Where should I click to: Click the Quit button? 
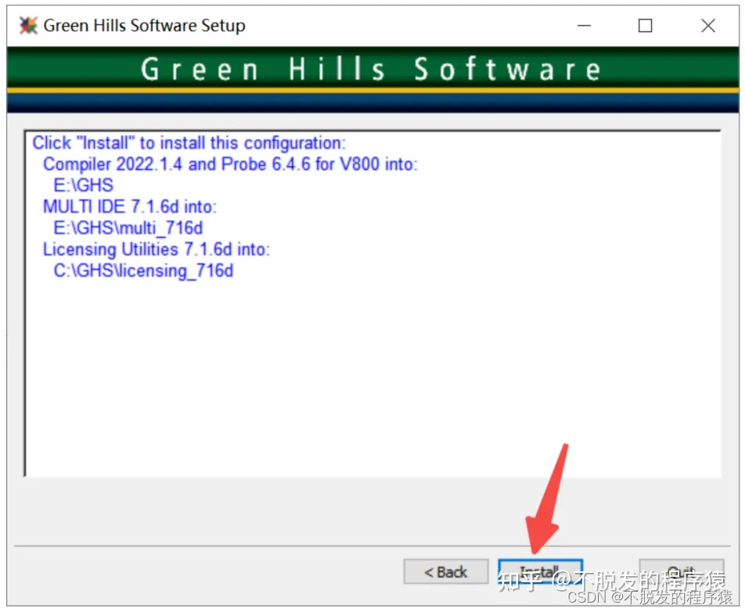coord(681,571)
